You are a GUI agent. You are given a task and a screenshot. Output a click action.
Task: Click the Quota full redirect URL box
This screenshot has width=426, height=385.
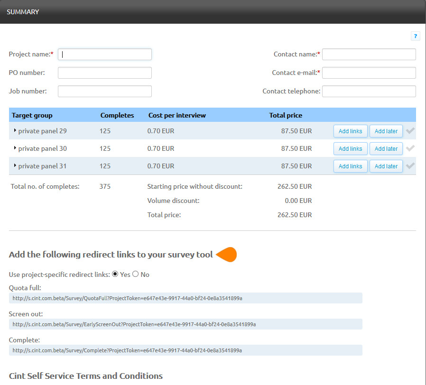coord(185,298)
